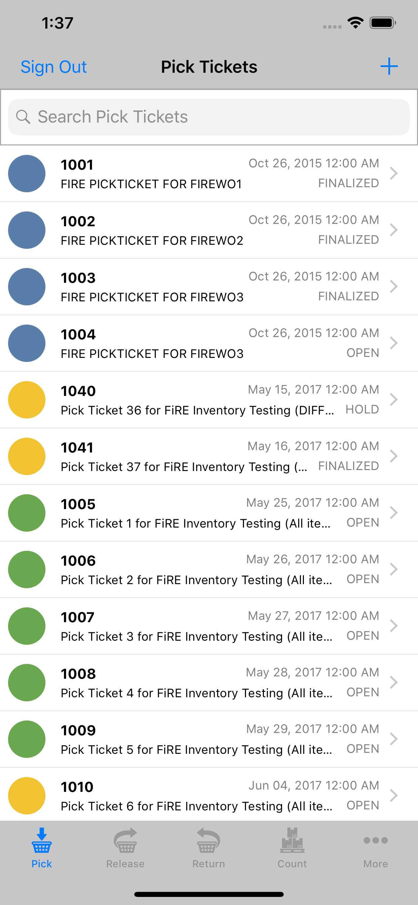The width and height of the screenshot is (418, 905).
Task: Expand ticket 1040 chevron
Action: (394, 399)
